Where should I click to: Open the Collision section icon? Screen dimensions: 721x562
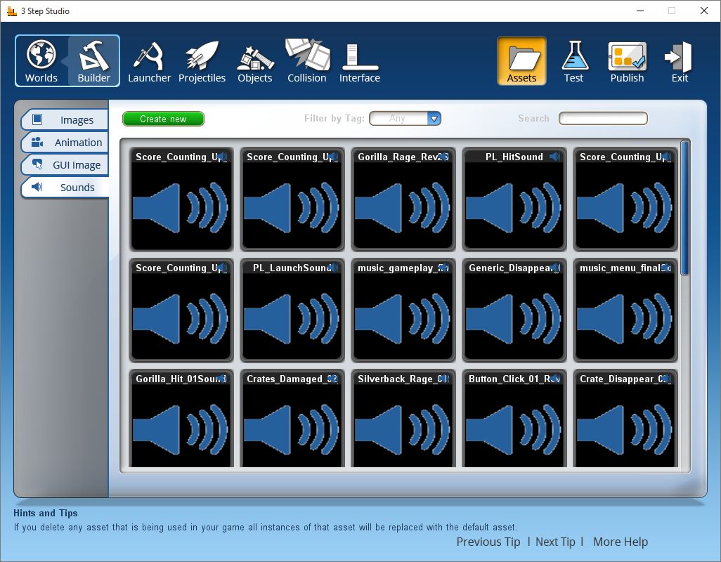pos(307,55)
